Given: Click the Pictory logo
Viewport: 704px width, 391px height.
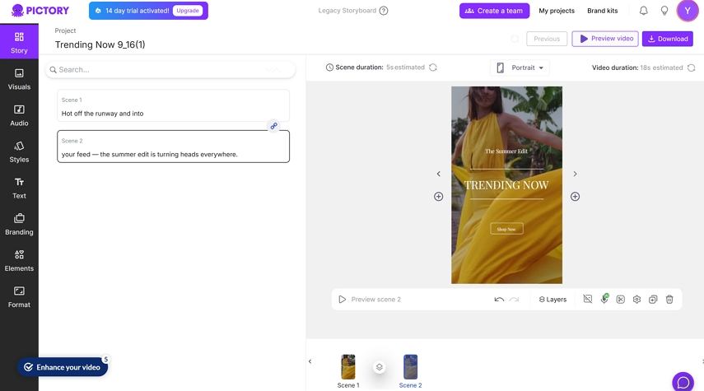Looking at the screenshot, I should [40, 11].
